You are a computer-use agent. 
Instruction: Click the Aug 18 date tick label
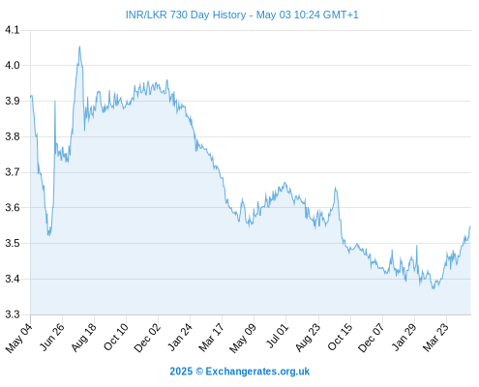click(84, 338)
